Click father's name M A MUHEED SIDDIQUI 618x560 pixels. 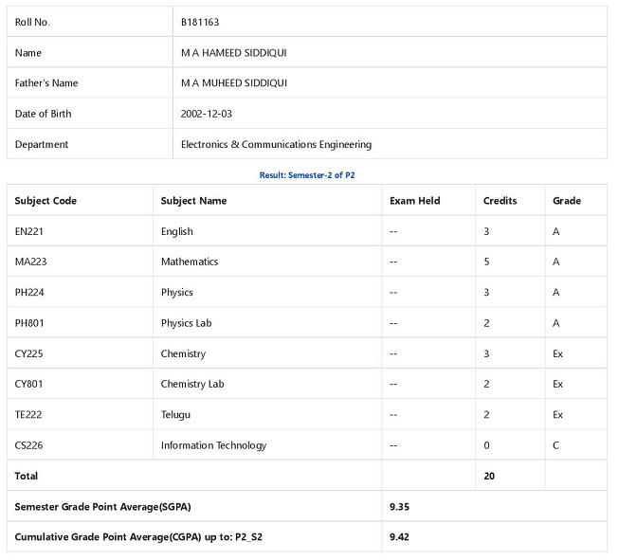[233, 83]
